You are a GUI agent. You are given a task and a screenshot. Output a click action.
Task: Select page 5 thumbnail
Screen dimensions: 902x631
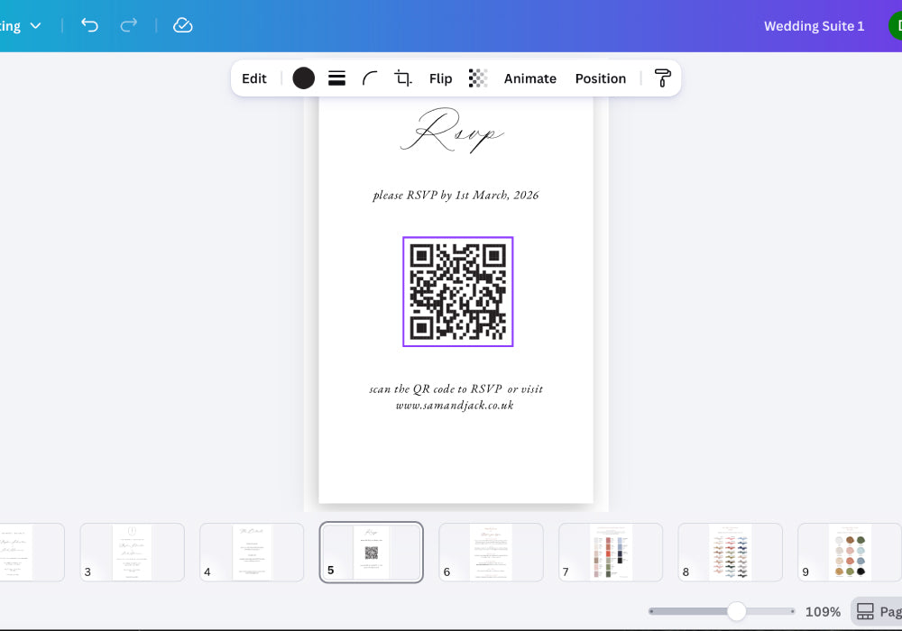(372, 553)
